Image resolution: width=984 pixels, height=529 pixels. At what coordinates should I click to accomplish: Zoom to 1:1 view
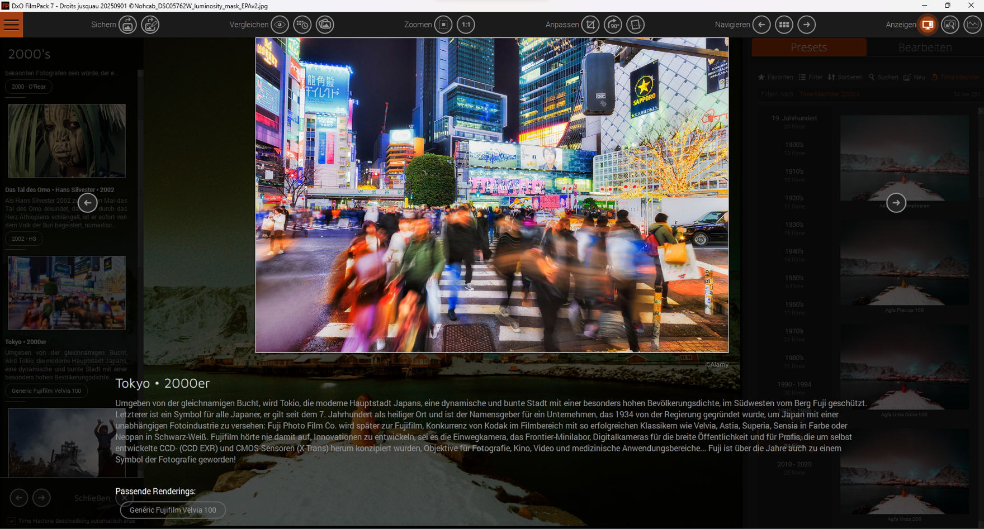(x=466, y=25)
